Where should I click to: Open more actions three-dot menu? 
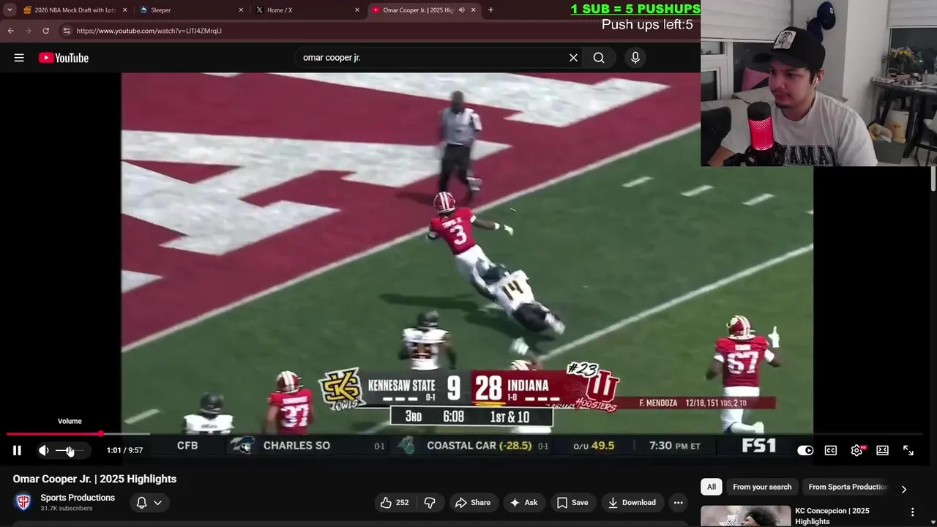(679, 502)
